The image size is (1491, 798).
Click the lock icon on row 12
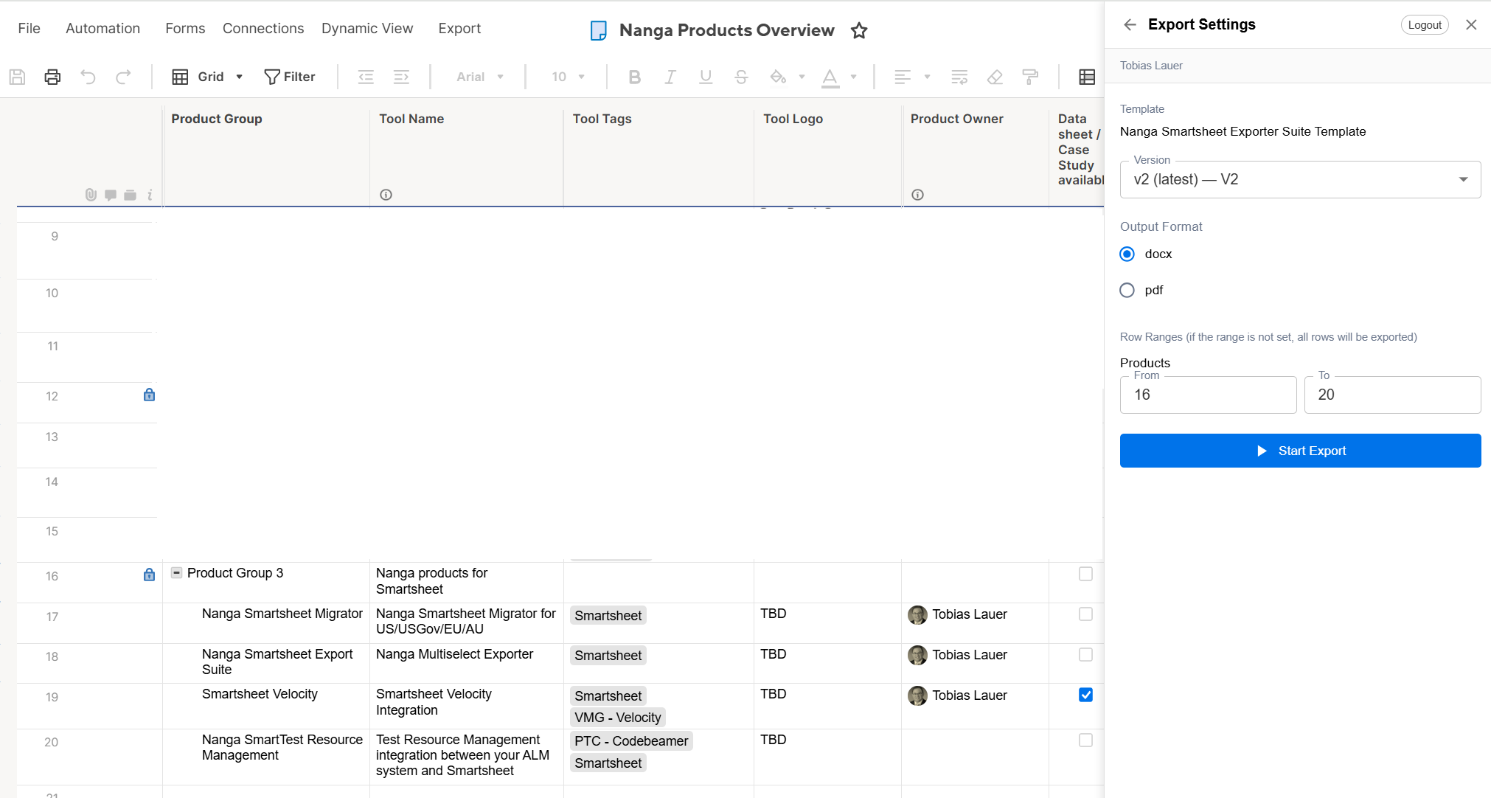click(149, 395)
